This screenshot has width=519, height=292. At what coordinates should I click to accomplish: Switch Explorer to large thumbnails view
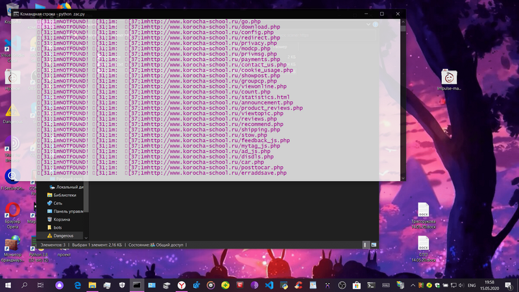pos(374,245)
